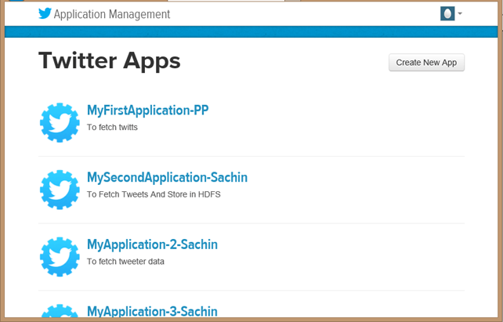Viewport: 503px width, 322px height.
Task: Click empty space right of MyFirstApplication-PP row
Action: pos(353,121)
